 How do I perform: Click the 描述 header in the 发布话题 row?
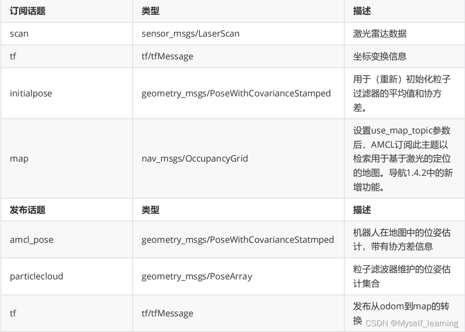pyautogui.click(x=404, y=210)
